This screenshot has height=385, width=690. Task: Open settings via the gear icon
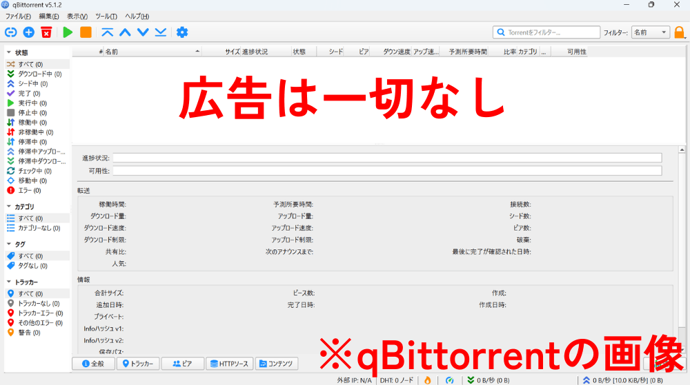pos(182,32)
